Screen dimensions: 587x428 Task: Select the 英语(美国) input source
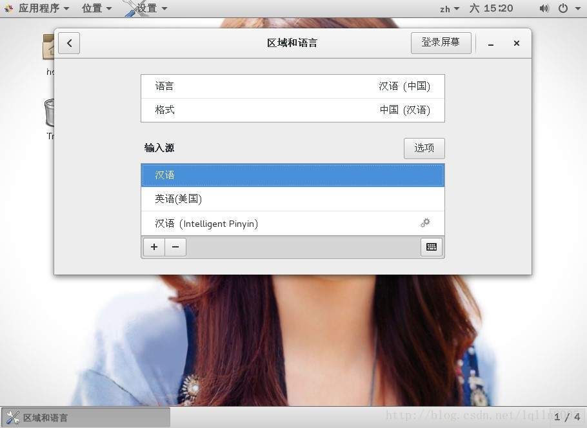point(293,199)
